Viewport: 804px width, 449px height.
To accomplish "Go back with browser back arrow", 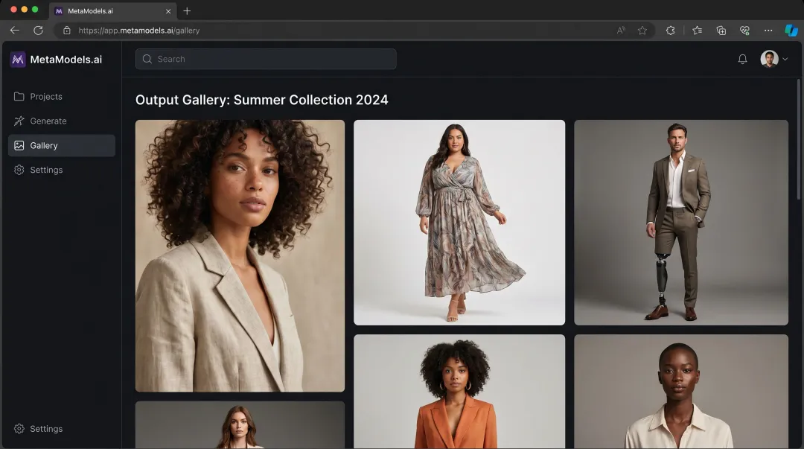I will pyautogui.click(x=15, y=31).
